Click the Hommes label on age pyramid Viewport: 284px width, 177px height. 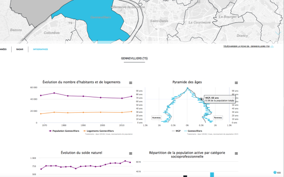coord(156,118)
